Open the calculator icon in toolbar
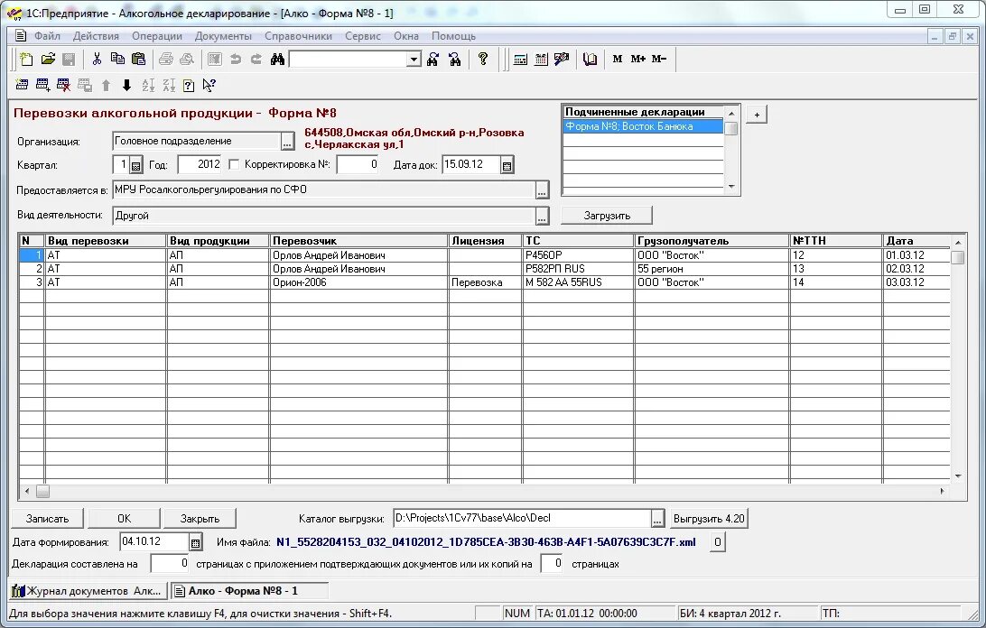The image size is (986, 628). pos(521,59)
